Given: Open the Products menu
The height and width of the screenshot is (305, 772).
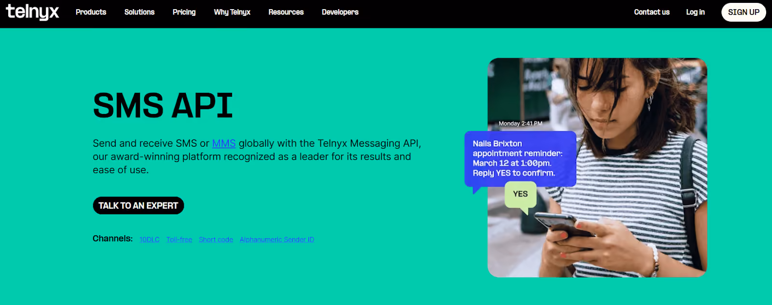Looking at the screenshot, I should pos(91,12).
